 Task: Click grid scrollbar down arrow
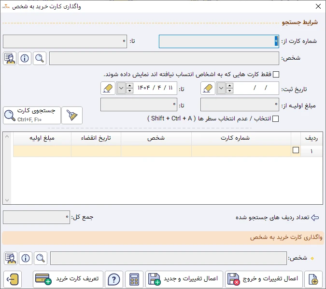click(7, 200)
